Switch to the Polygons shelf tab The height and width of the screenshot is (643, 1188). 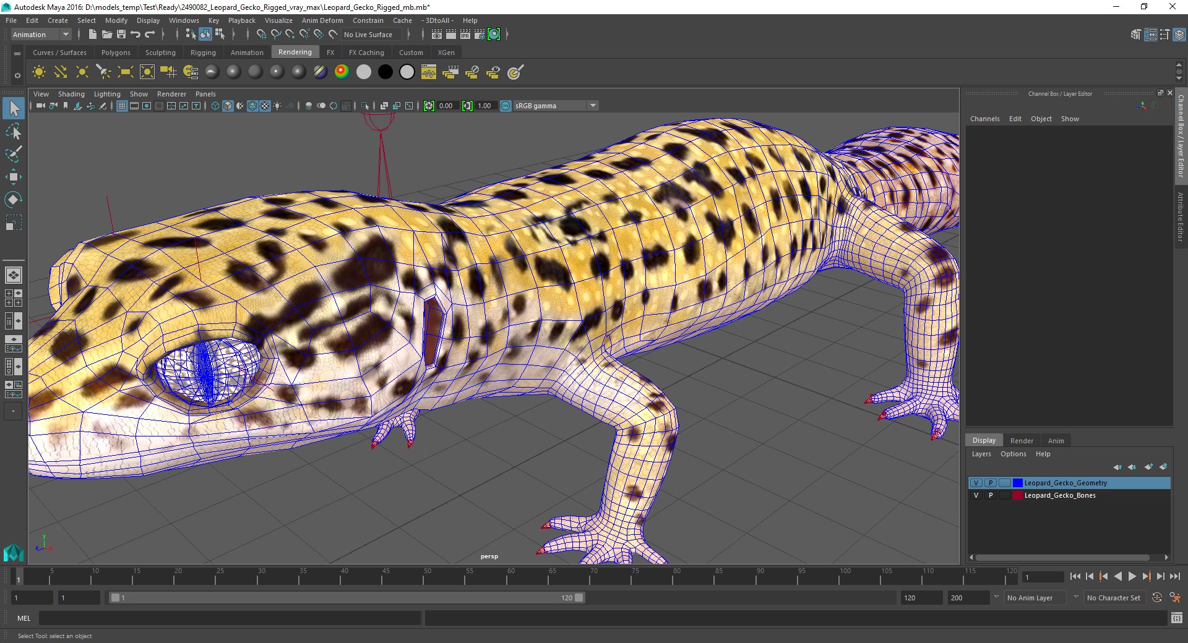point(116,53)
